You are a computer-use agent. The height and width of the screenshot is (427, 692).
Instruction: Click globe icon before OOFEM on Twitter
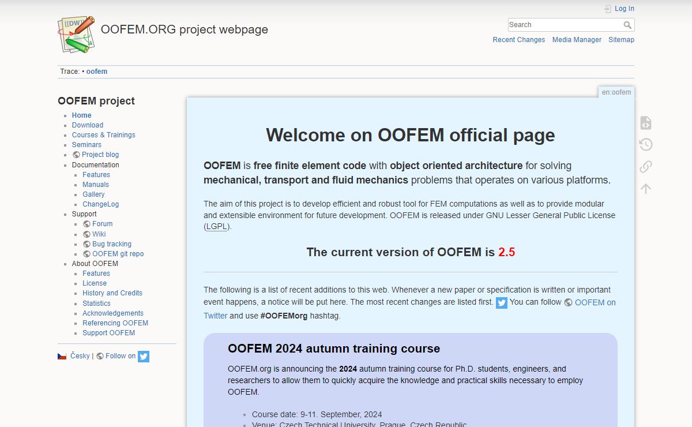(x=569, y=302)
